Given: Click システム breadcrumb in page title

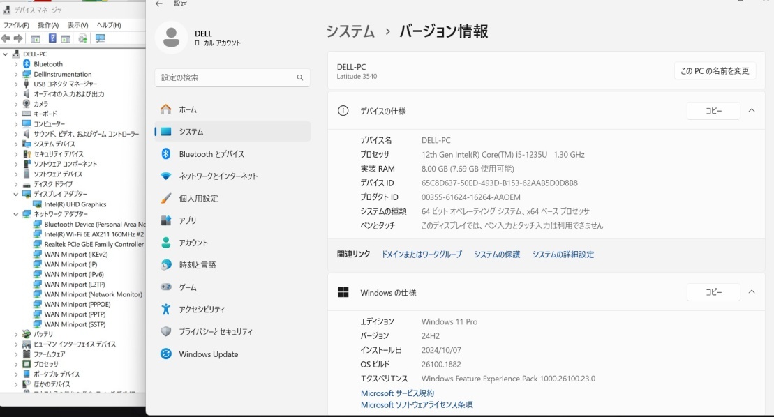Looking at the screenshot, I should [x=350, y=31].
